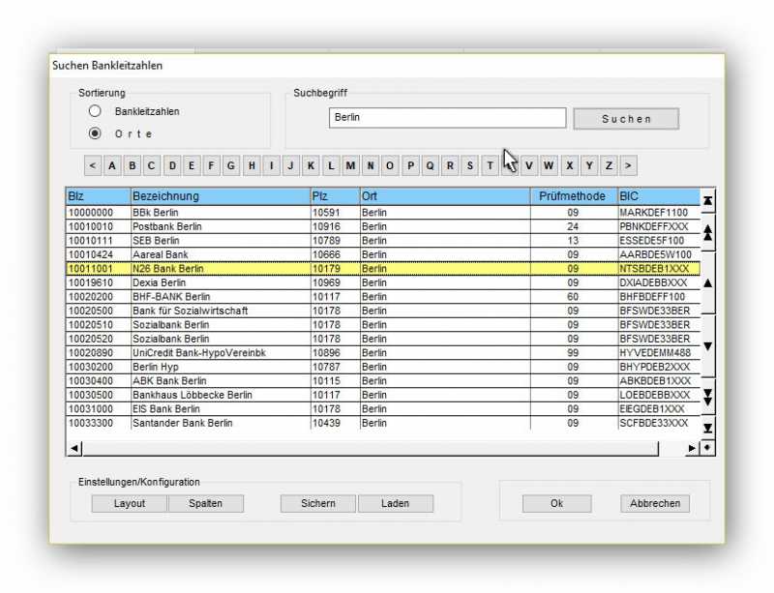Click the page-down double arrow icon
This screenshot has height=593, width=774.
(x=707, y=397)
